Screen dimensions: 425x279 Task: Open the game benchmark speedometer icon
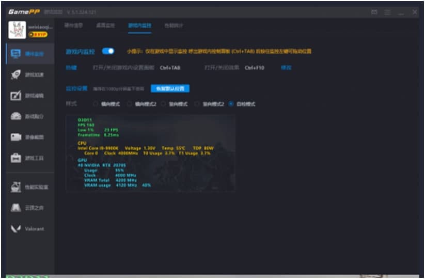click(15, 116)
